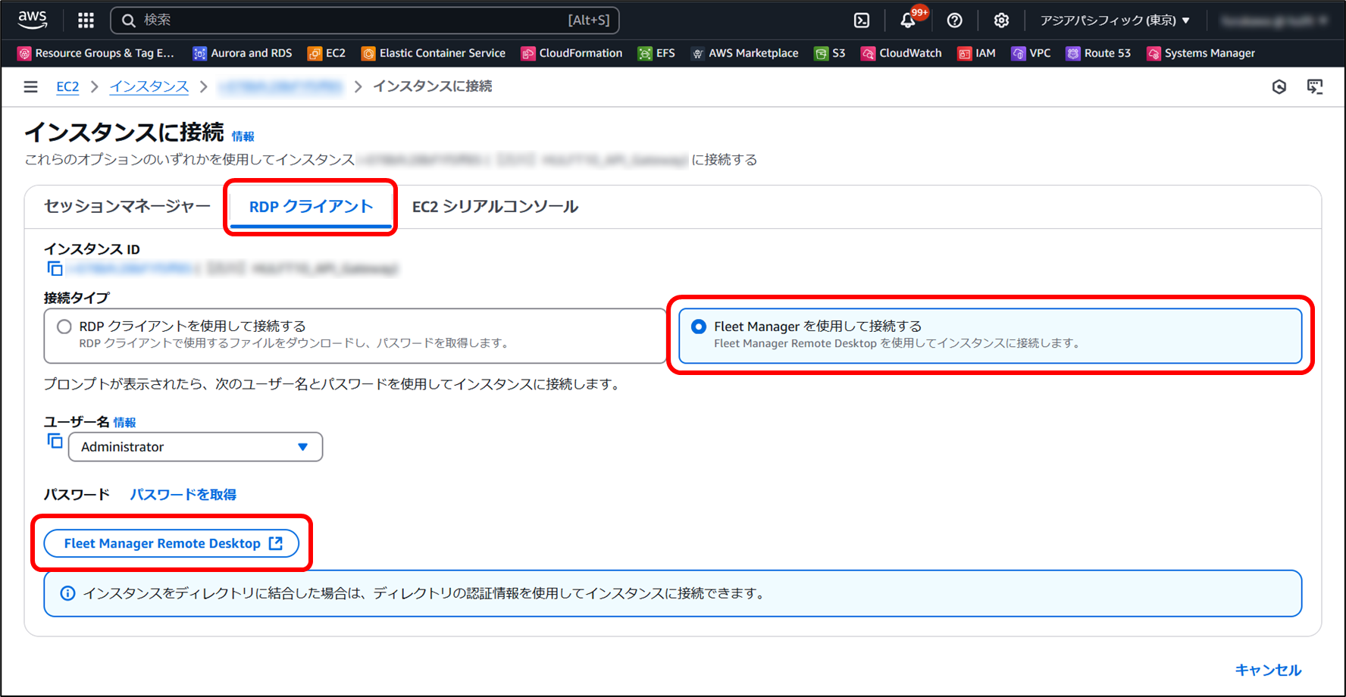Copy the username with the copy icon
The image size is (1346, 697).
click(55, 441)
